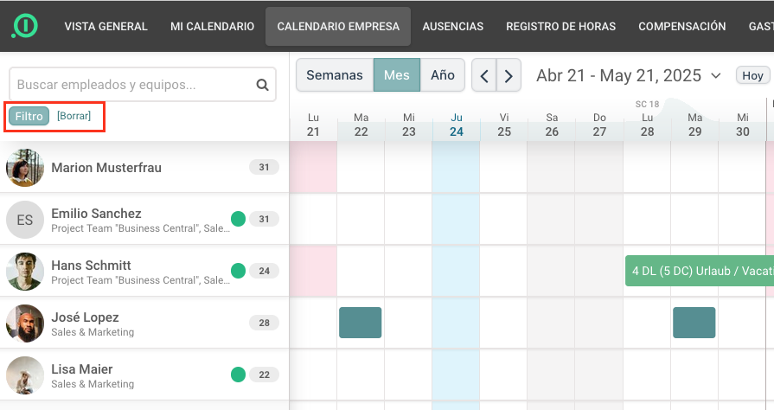This screenshot has width=774, height=410.
Task: Clear filters via the Borrar link
Action: point(74,116)
